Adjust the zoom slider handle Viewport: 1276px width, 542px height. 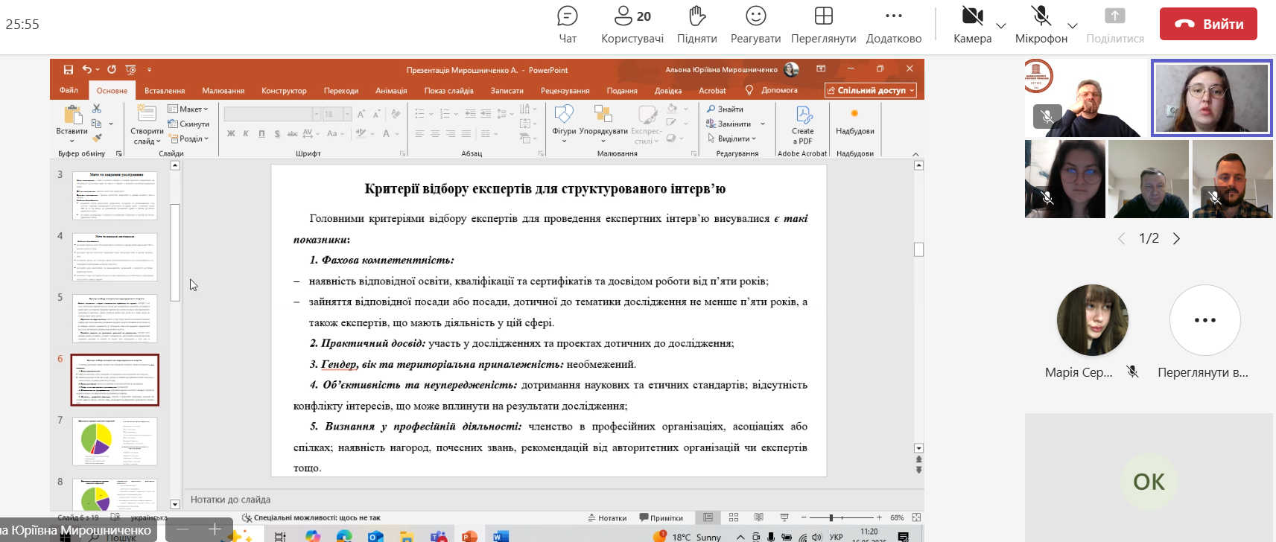tap(831, 517)
